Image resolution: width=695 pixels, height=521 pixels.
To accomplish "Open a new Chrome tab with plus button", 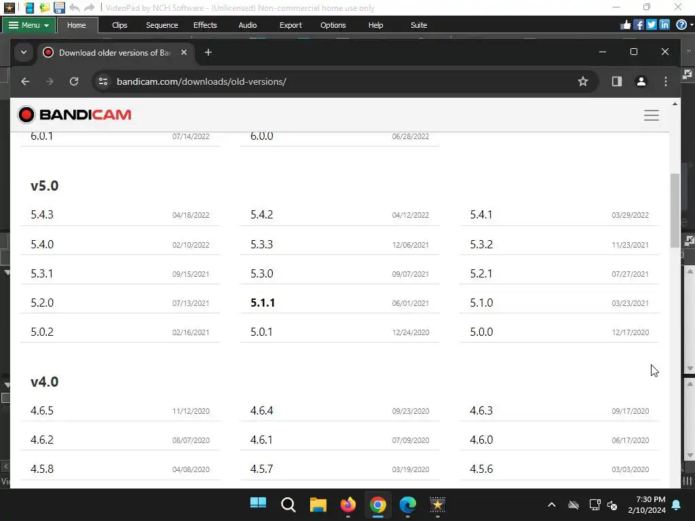I will [x=208, y=52].
